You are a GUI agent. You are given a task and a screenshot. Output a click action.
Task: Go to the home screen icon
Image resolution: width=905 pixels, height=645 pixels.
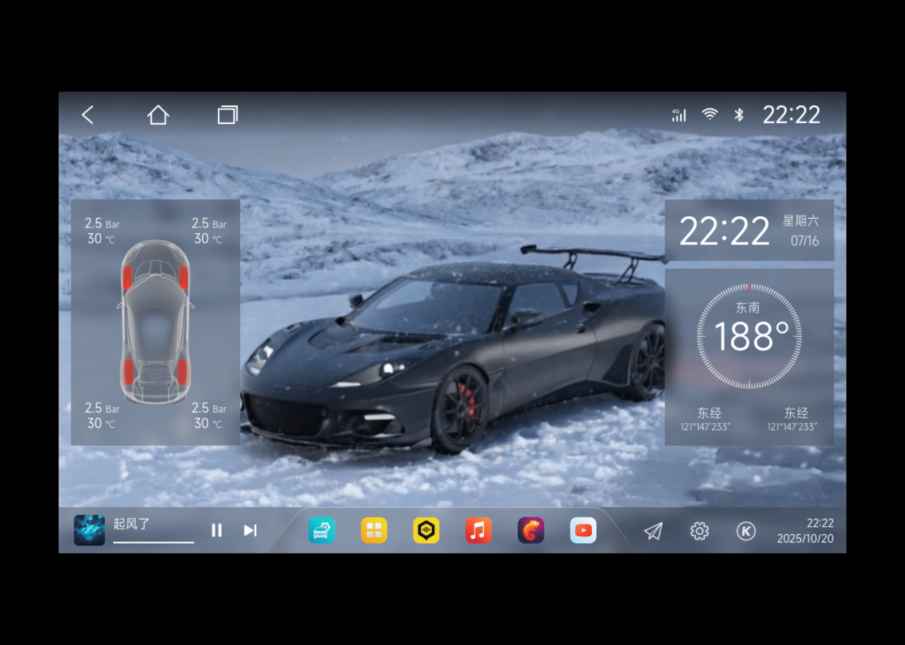[158, 115]
